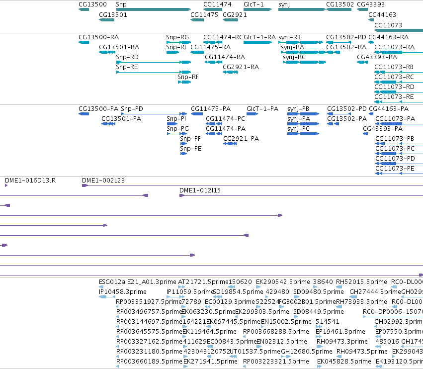This screenshot has width=423, height=369.
Task: Click EST SD08449.5prime
Action: click(x=319, y=311)
